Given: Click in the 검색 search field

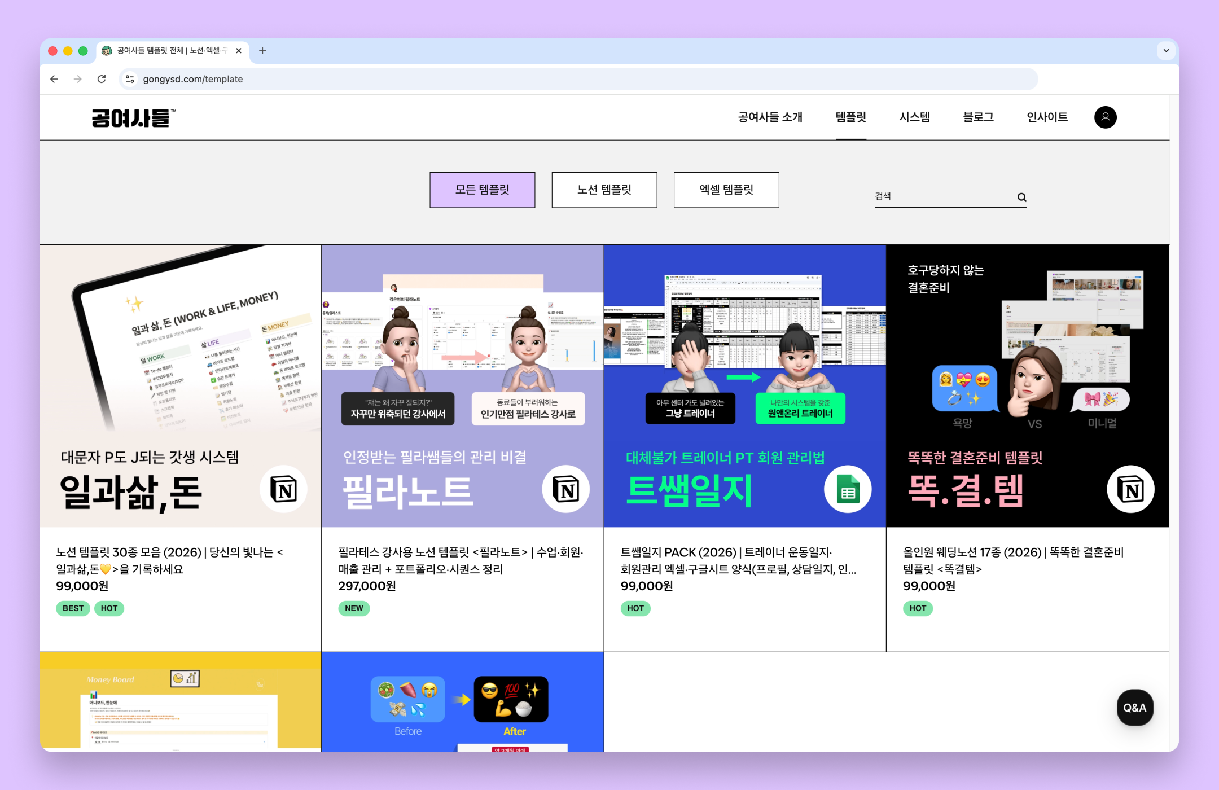Looking at the screenshot, I should pos(942,196).
